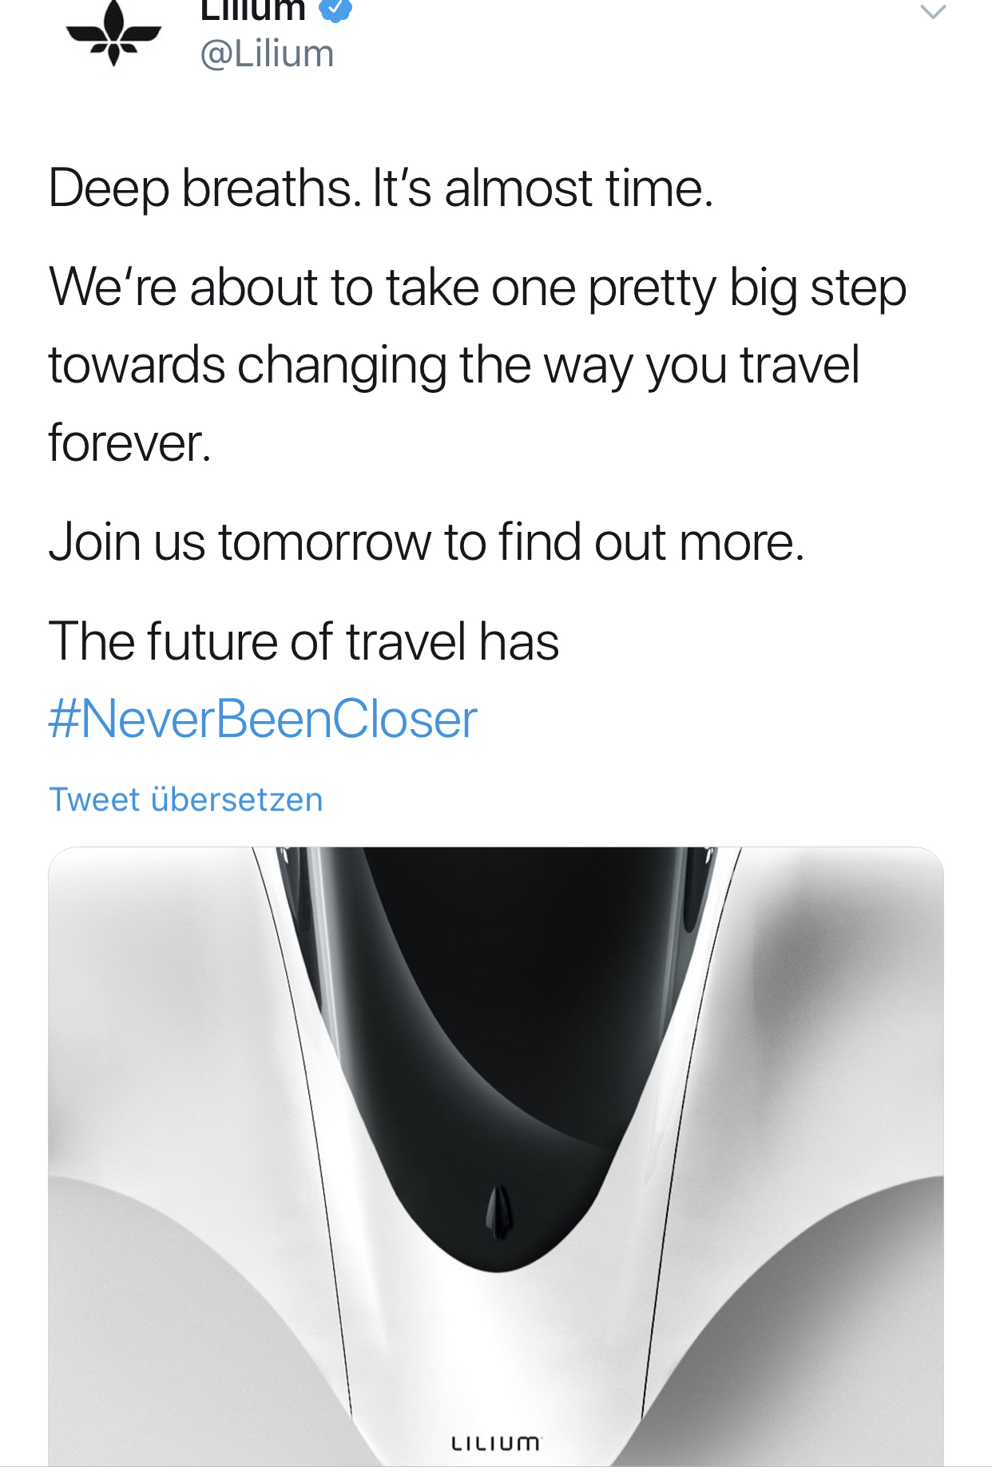Click the emblem on the aircraft nose

click(x=498, y=1211)
